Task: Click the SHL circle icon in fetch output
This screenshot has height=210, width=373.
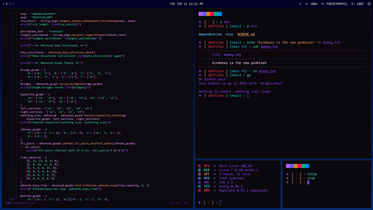Action: tap(200, 182)
